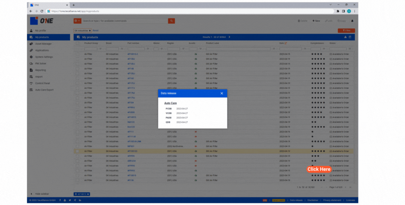
Task: Check the row checkbox for AF10013-2
Action: click(x=77, y=54)
